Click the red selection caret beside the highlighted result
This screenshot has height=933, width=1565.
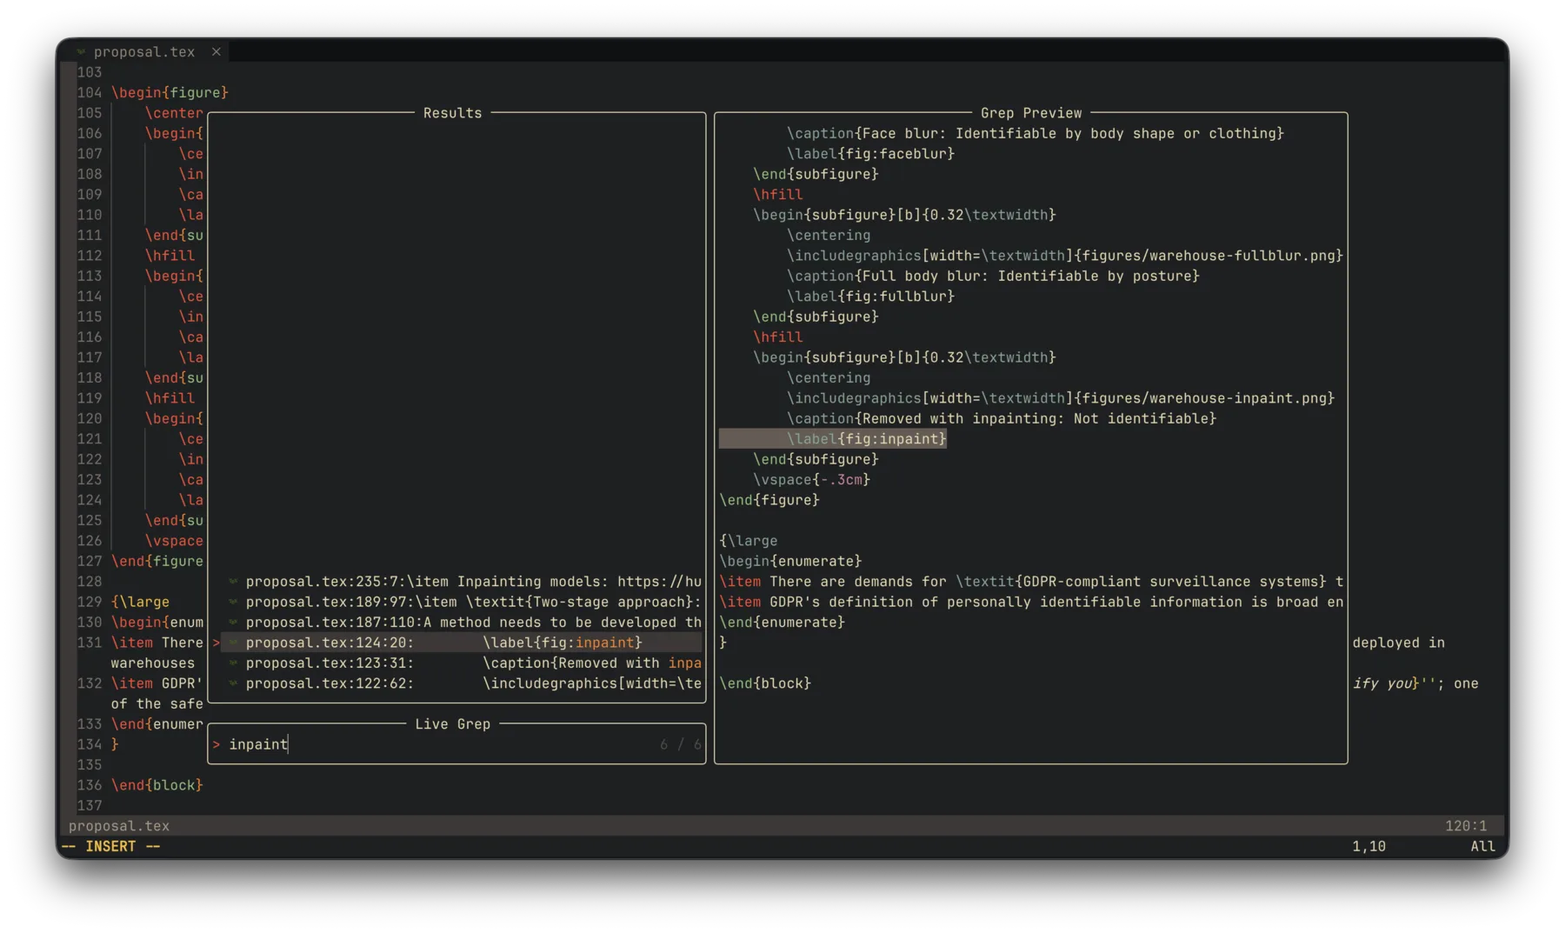(215, 643)
